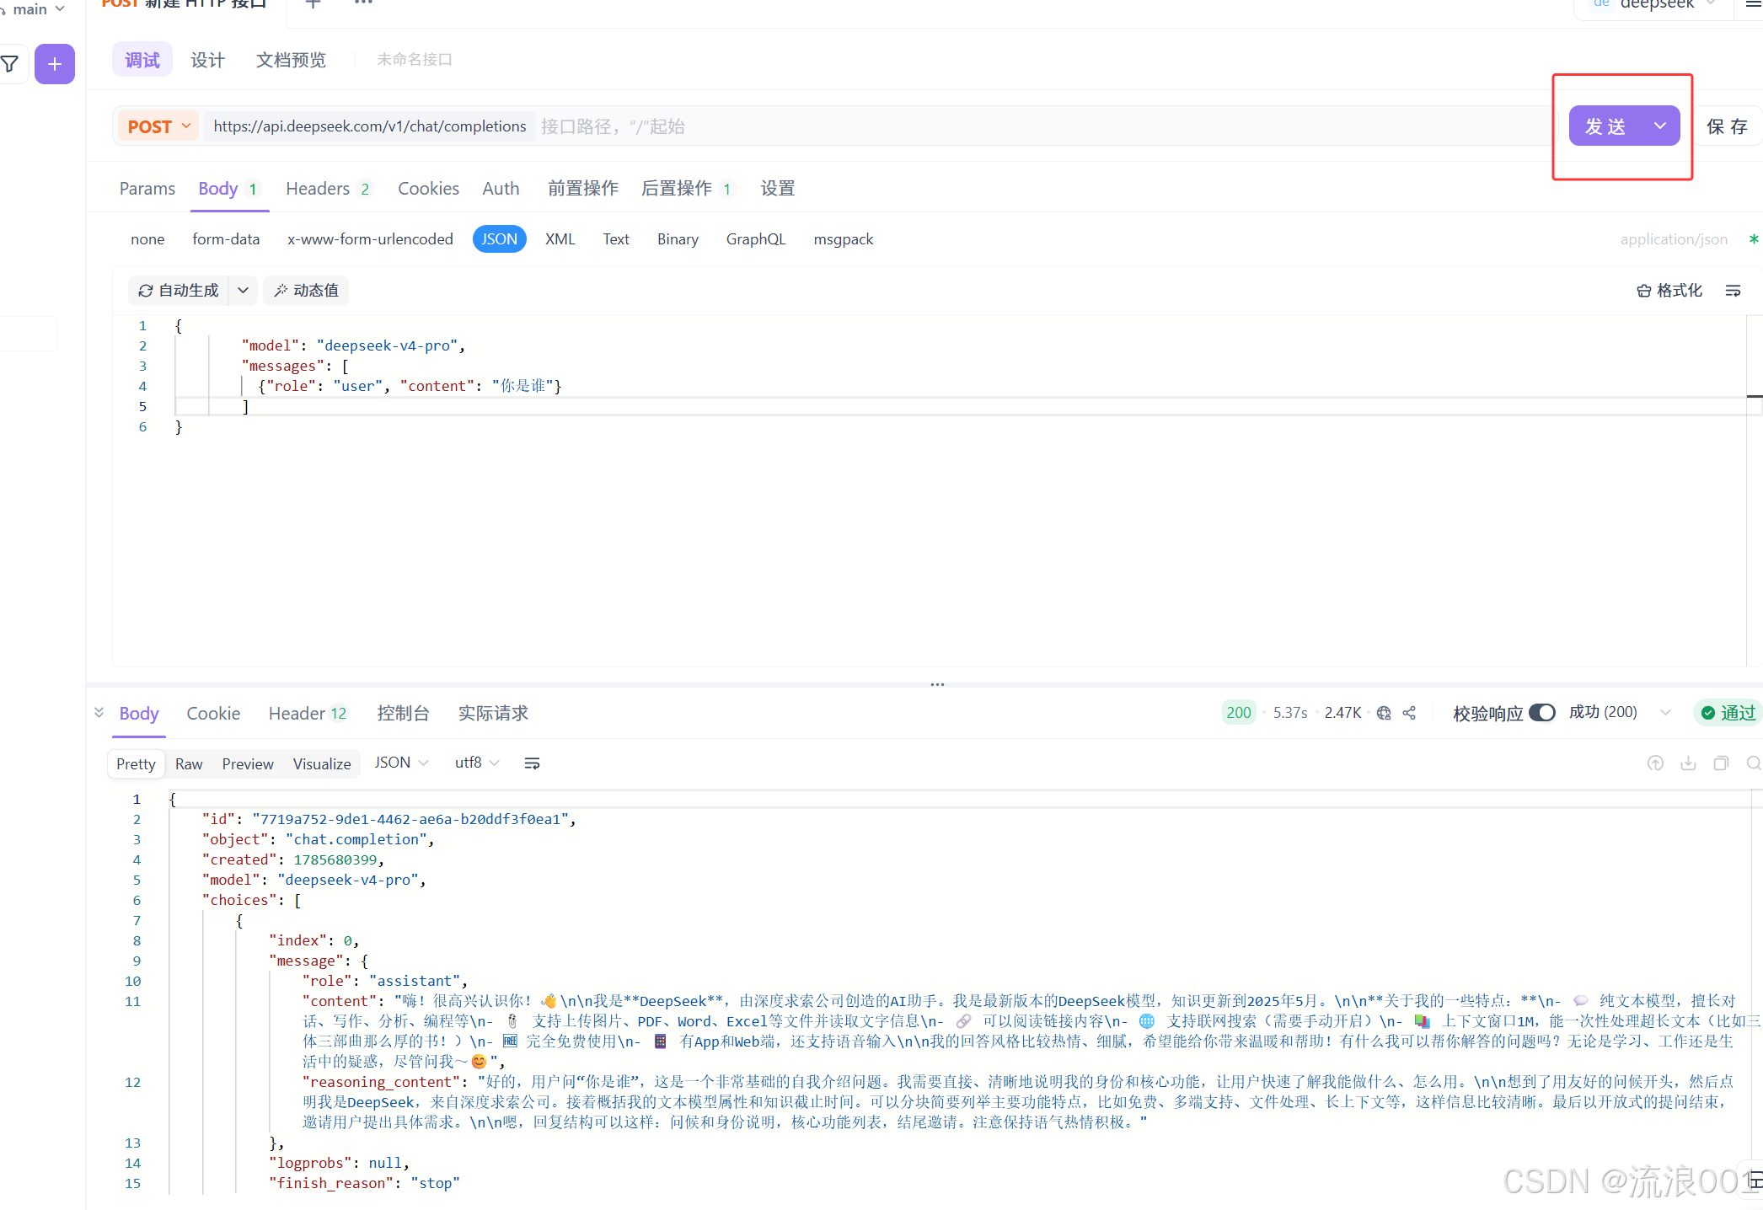Select the JSON body type

click(499, 239)
